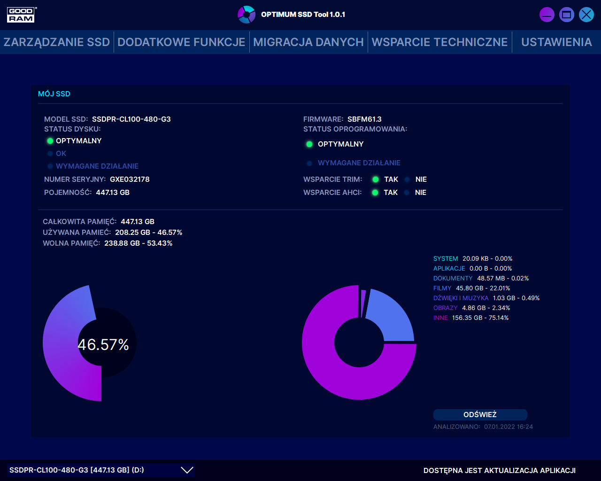Click the DŹWIĘKI I MUZYKA legend entry
Image resolution: width=601 pixels, height=481 pixels.
486,298
